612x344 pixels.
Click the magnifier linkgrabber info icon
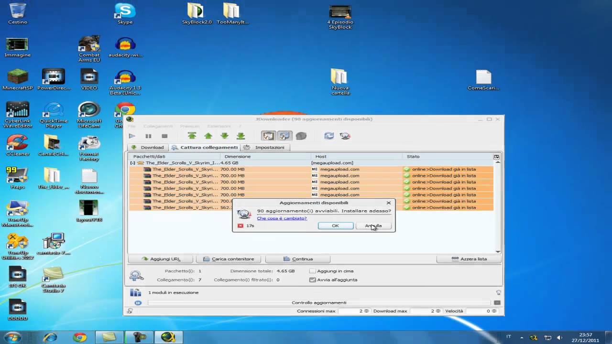click(136, 276)
